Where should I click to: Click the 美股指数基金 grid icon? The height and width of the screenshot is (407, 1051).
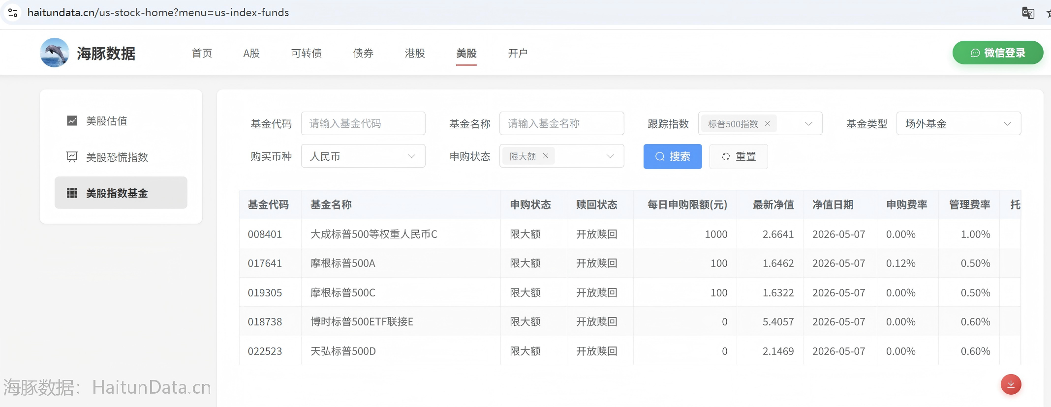(72, 193)
